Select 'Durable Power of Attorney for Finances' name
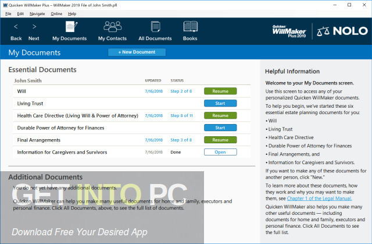This screenshot has height=244, width=372. (x=60, y=128)
